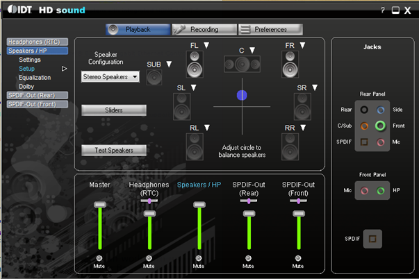The width and height of the screenshot is (419, 279).
Task: Click the center C speaker icon
Action: [x=242, y=64]
